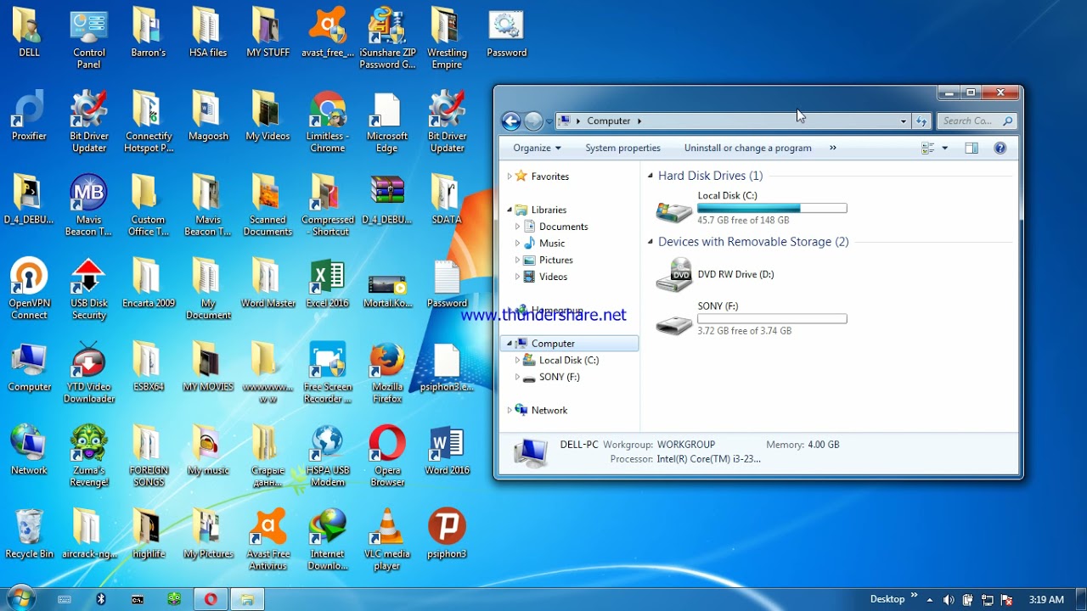This screenshot has width=1087, height=611.
Task: Open the address bar history dropdown
Action: (x=903, y=121)
